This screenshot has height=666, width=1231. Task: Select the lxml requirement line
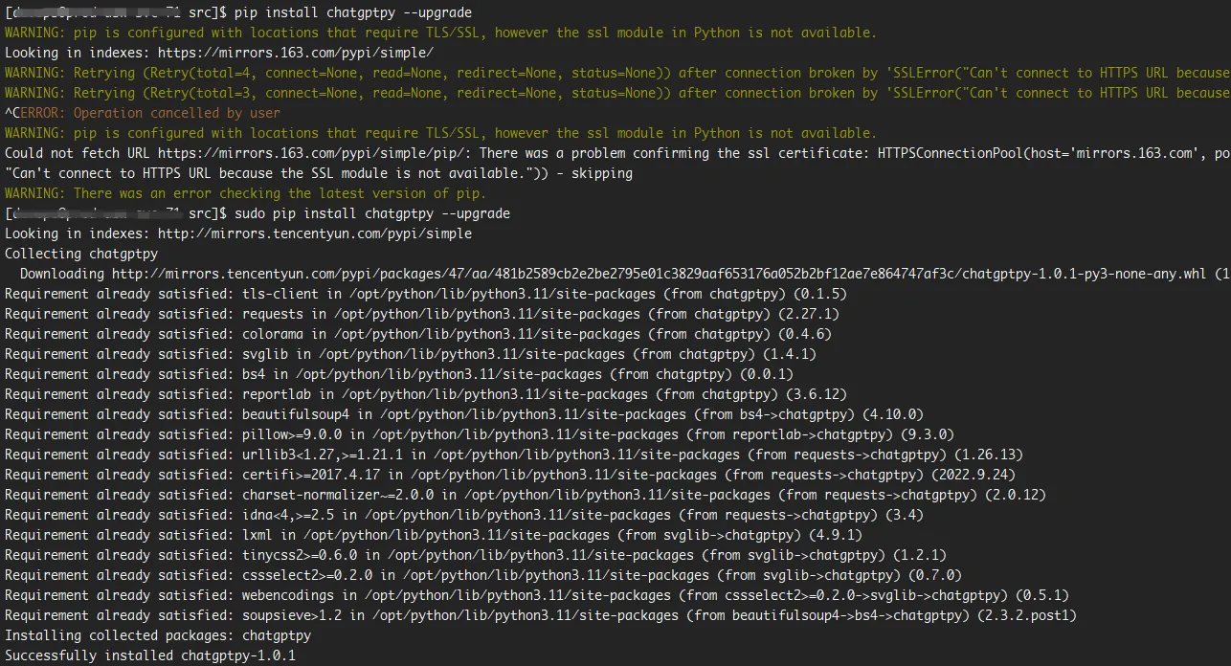click(x=421, y=535)
